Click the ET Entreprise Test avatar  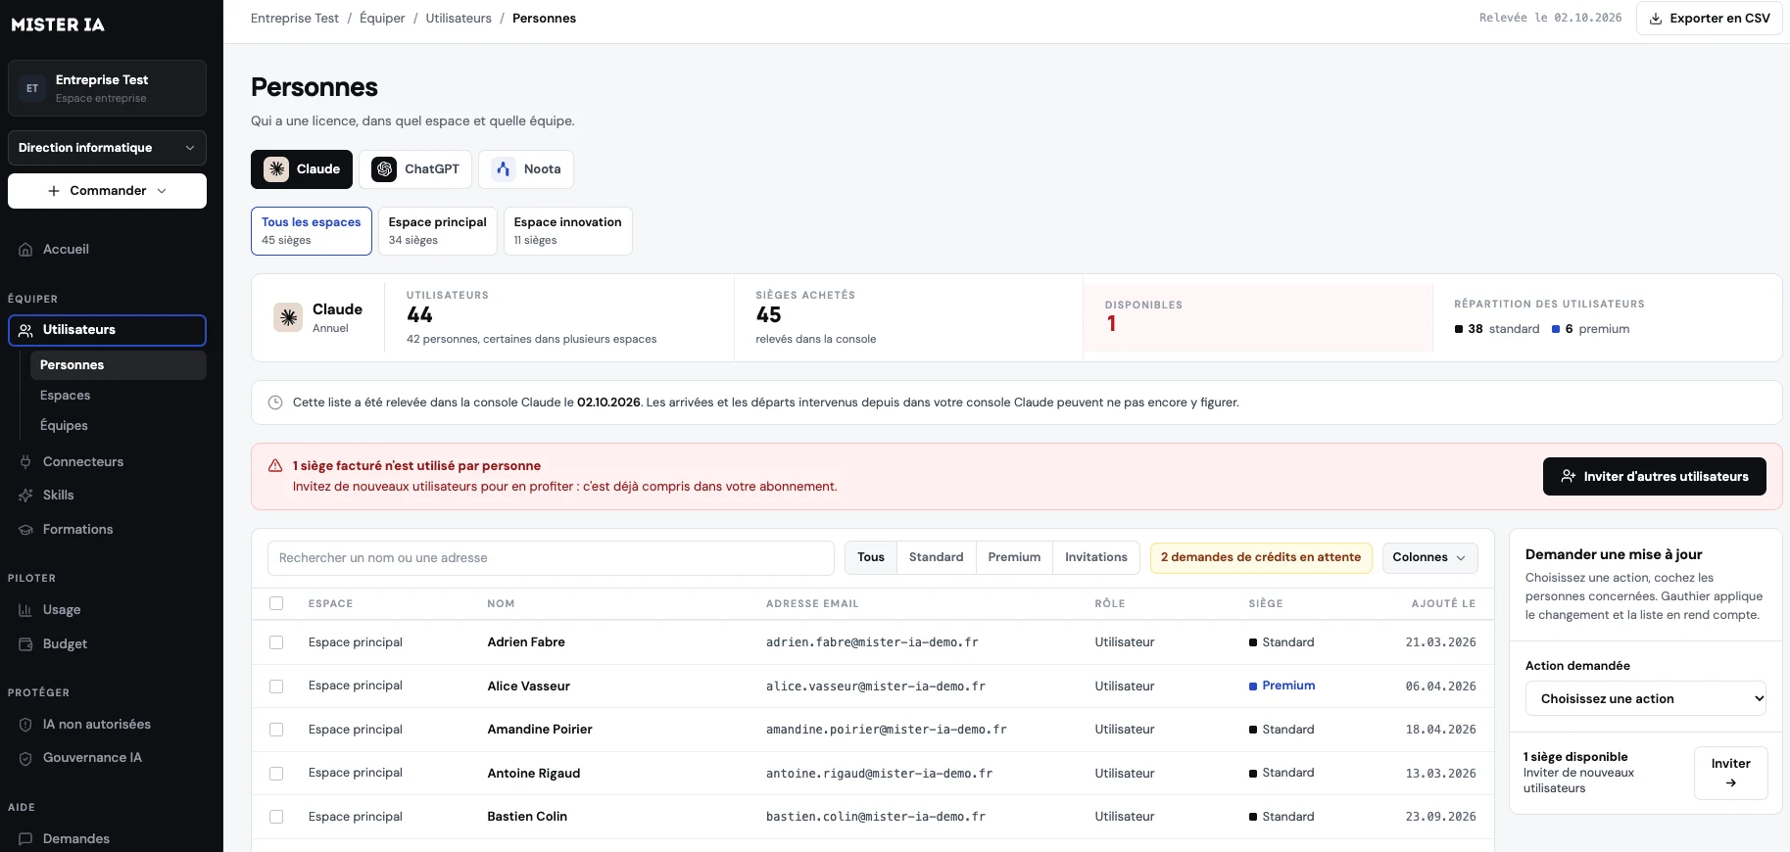tap(32, 88)
